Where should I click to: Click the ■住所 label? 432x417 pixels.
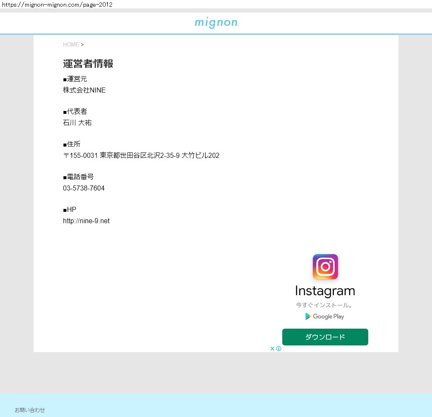[x=72, y=144]
